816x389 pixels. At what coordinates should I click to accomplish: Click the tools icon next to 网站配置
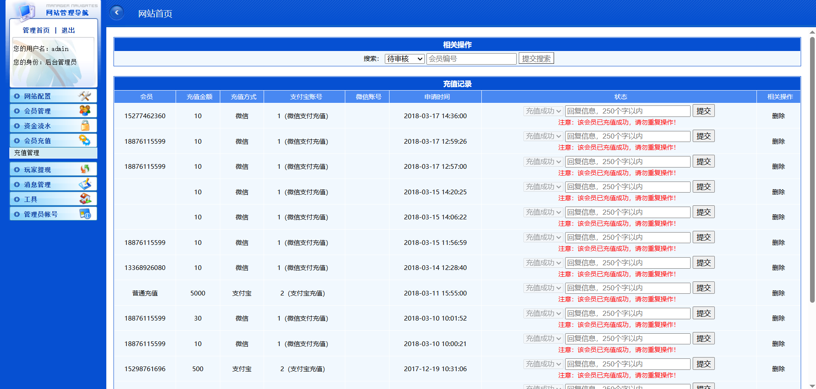pos(85,96)
